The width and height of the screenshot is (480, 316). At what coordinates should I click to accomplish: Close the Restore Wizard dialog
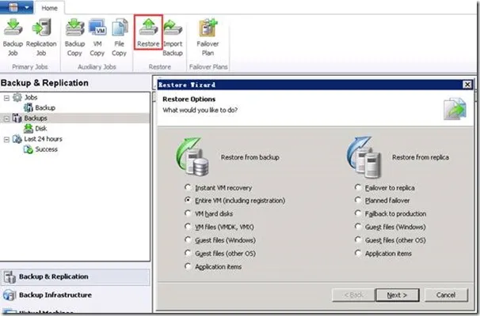point(467,85)
